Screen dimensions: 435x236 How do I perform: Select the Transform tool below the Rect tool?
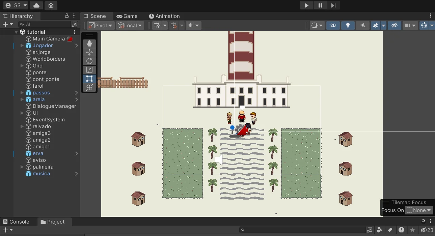(x=89, y=87)
